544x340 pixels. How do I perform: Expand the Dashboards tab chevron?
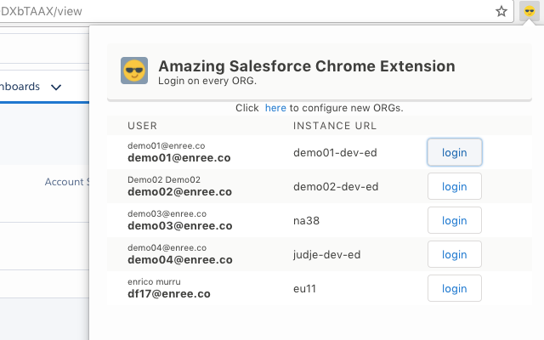point(56,87)
